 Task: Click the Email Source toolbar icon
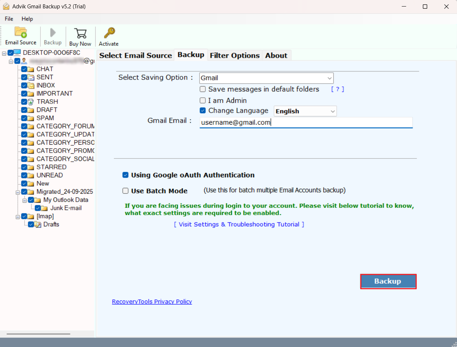[21, 33]
